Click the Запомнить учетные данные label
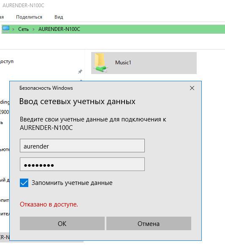The image size is (225, 245). click(72, 183)
